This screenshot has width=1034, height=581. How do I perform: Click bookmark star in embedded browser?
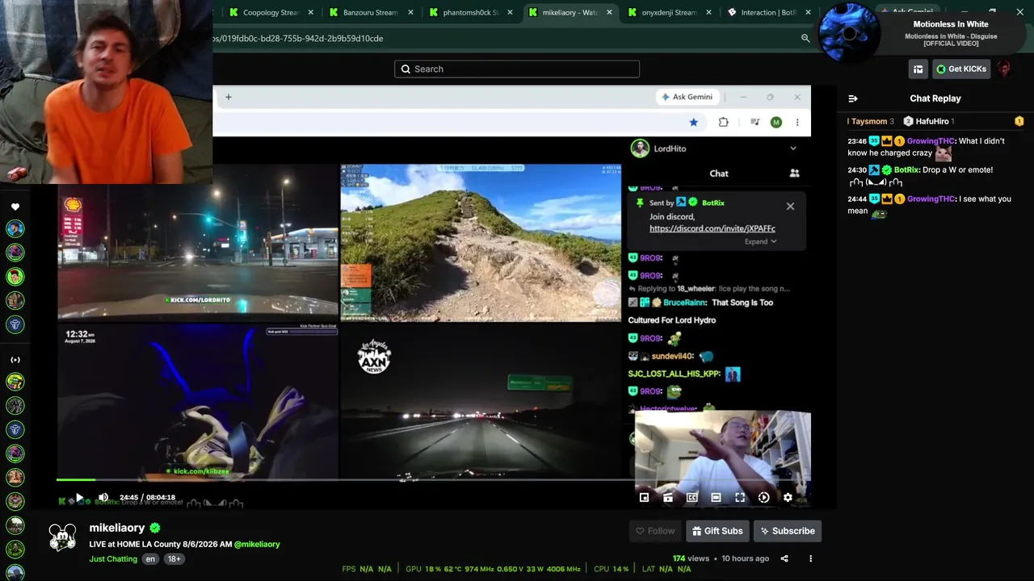[x=694, y=122]
